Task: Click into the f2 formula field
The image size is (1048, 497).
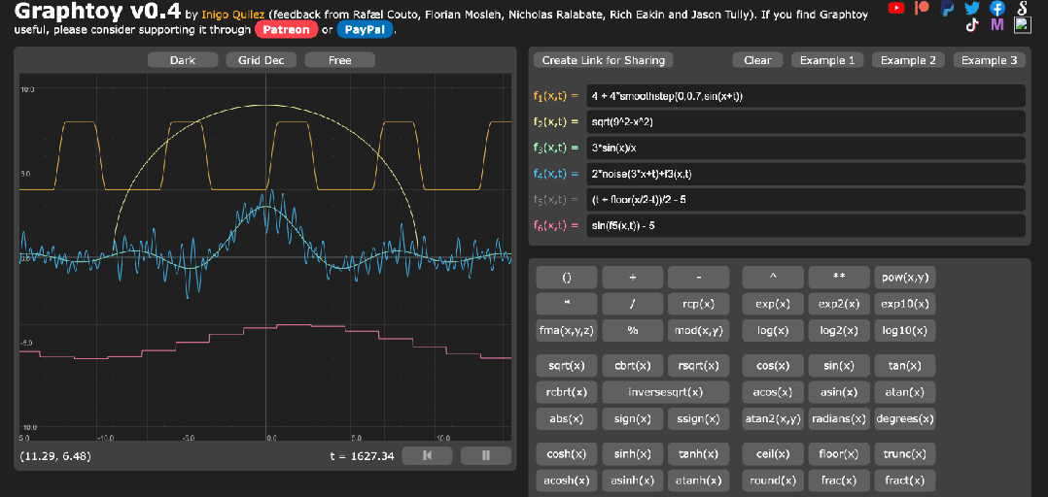Action: 805,122
